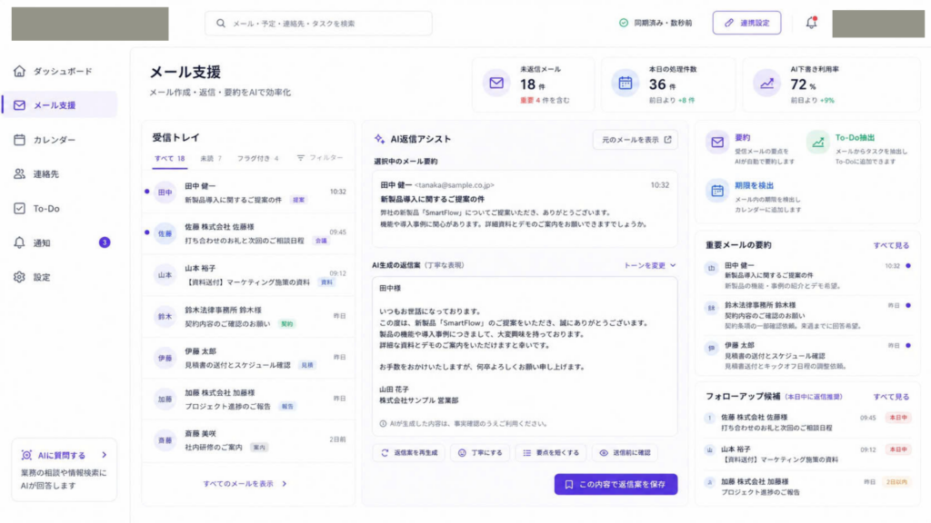Open the 山本 裕子 inbox email
This screenshot has height=523, width=931.
[x=248, y=275]
